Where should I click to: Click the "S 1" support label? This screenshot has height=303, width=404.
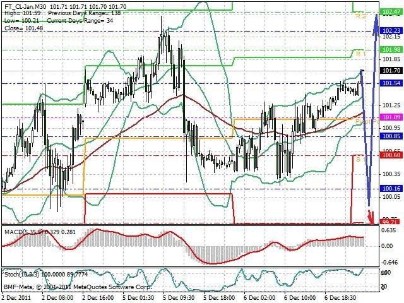click(360, 160)
